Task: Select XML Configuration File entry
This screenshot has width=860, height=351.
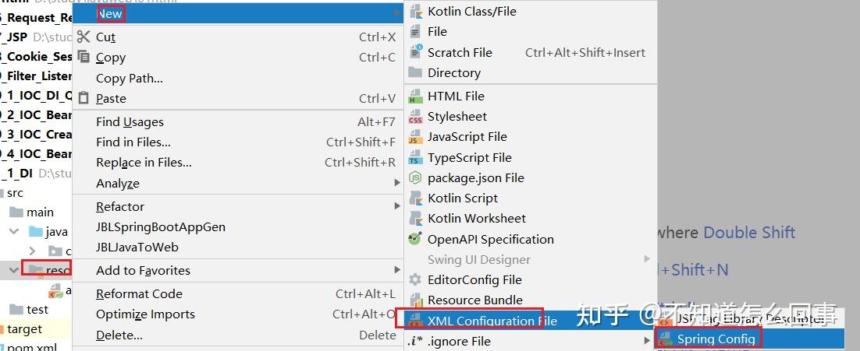Action: pos(492,321)
